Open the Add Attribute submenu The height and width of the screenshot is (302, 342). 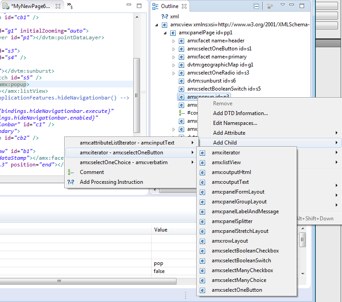(x=270, y=133)
